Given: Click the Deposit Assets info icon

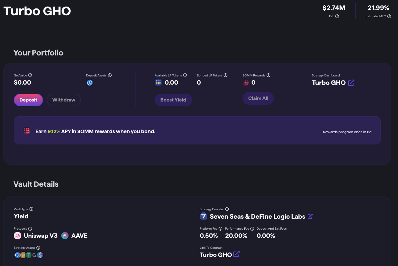Looking at the screenshot, I should point(110,75).
